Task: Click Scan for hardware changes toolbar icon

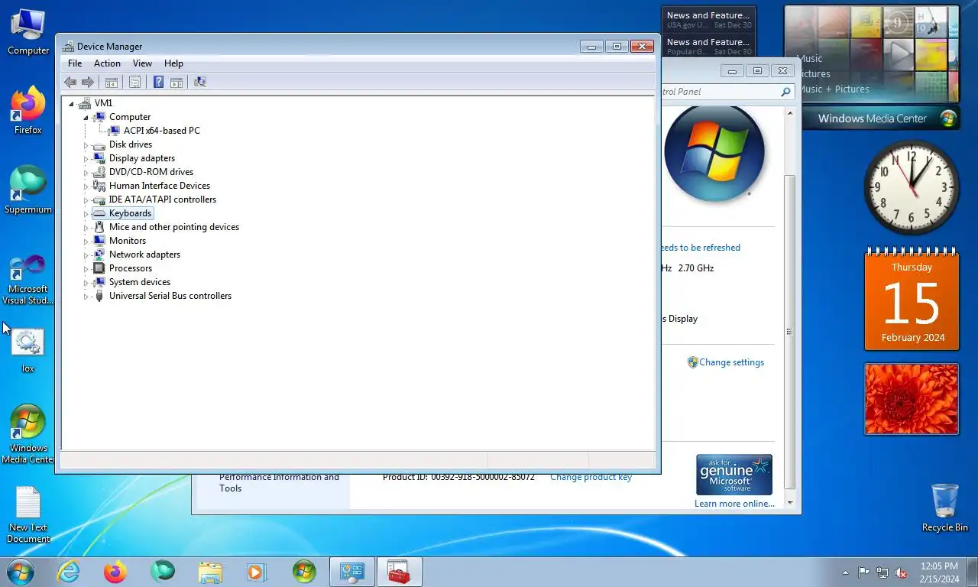Action: (x=200, y=82)
